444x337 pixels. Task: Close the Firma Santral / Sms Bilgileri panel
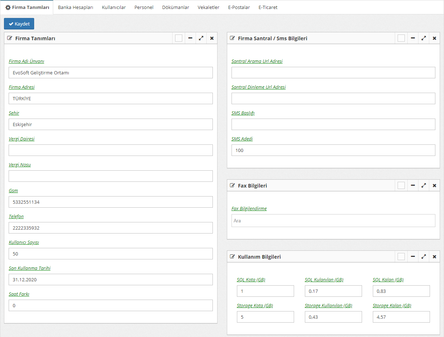pyautogui.click(x=434, y=38)
